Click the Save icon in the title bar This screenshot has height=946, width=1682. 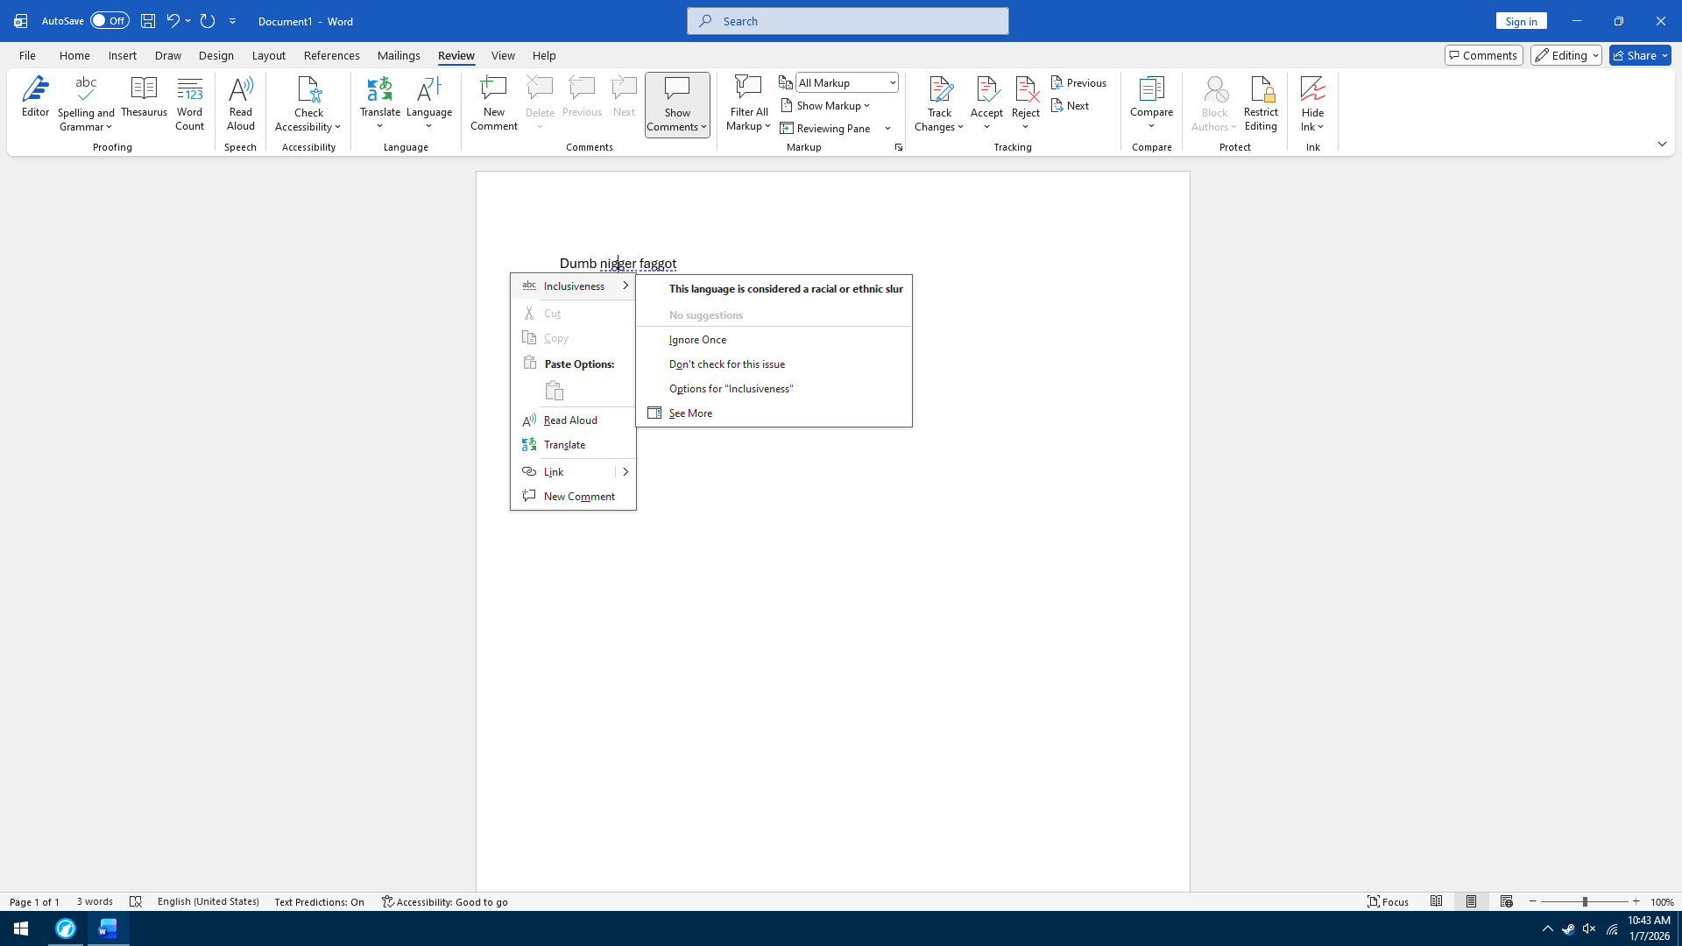point(147,21)
